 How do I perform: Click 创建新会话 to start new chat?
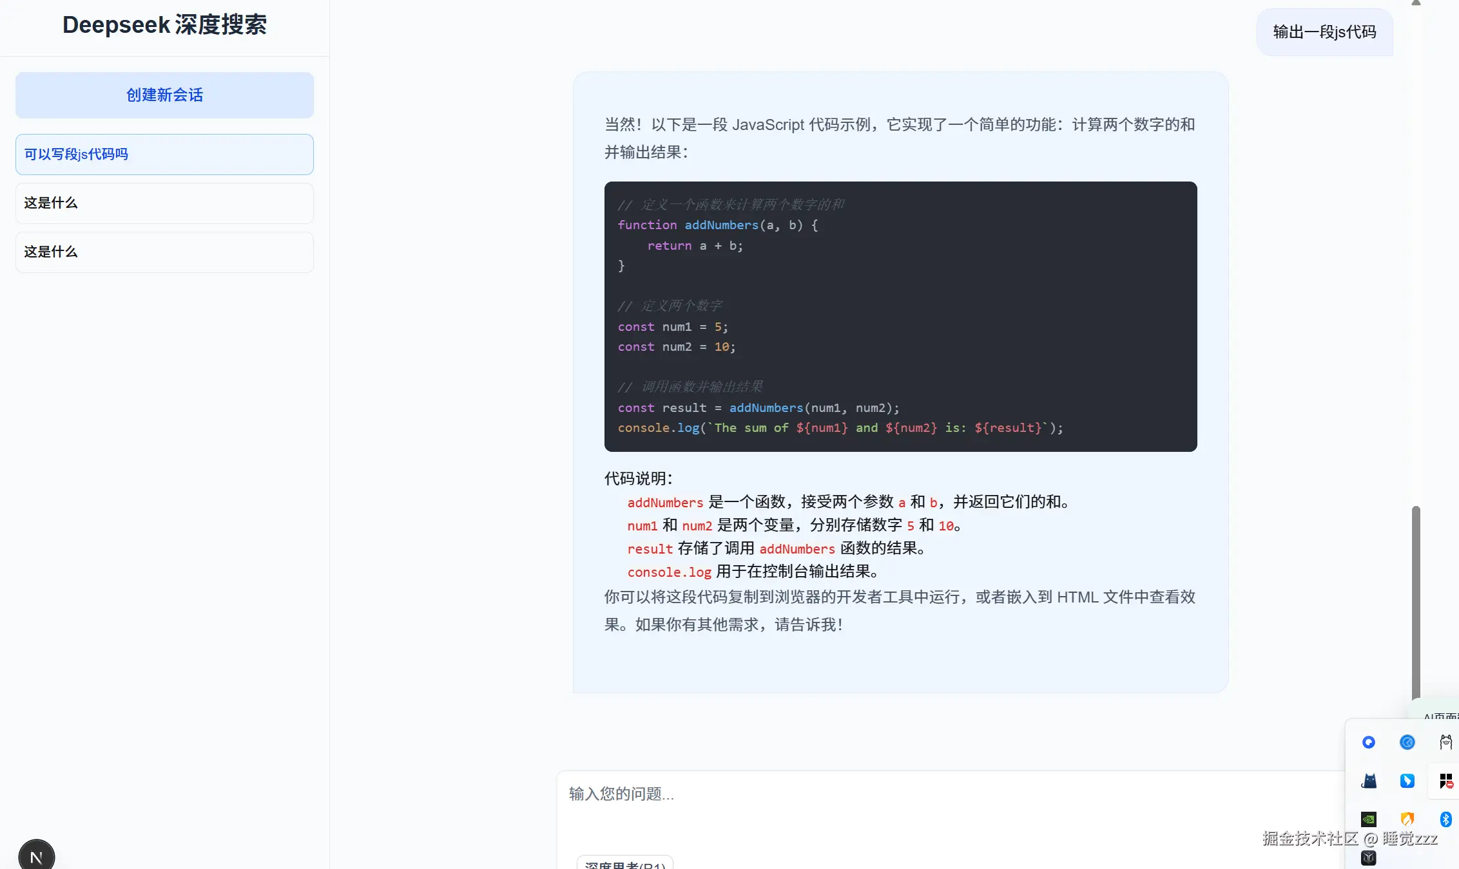(x=164, y=95)
